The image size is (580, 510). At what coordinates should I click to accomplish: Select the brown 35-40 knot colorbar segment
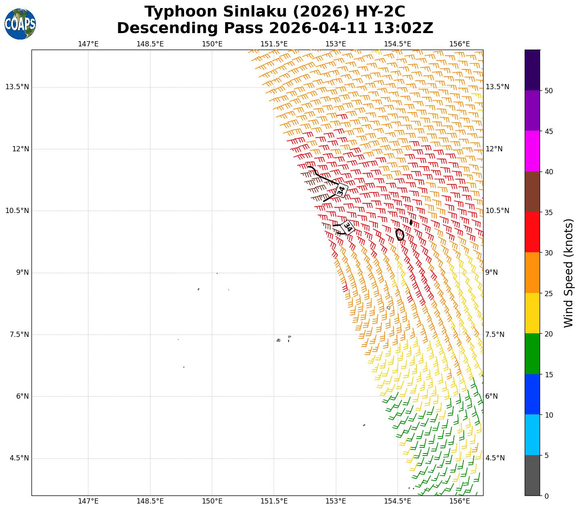(532, 192)
